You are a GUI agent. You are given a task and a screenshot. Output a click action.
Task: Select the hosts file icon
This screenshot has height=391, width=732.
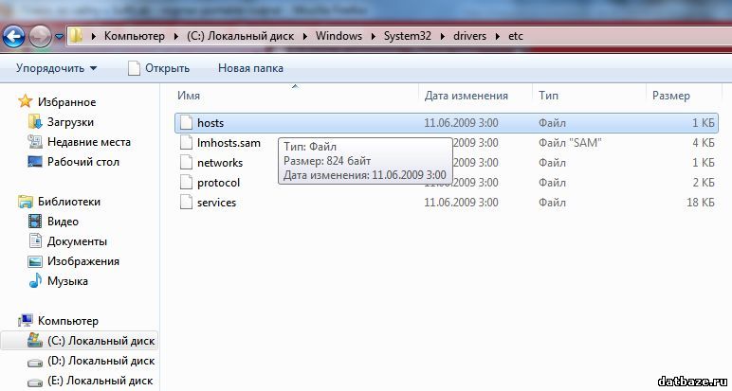point(186,123)
